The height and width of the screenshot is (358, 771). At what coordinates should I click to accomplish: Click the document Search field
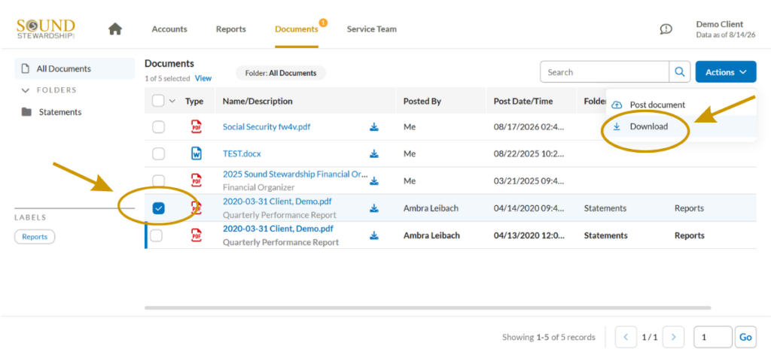605,71
